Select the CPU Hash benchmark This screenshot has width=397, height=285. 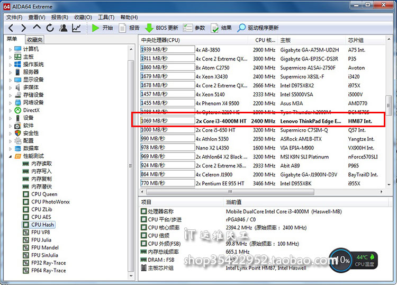42,225
